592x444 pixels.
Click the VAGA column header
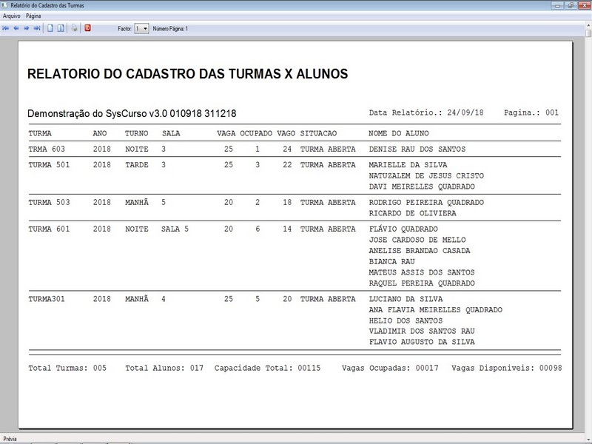coord(226,133)
